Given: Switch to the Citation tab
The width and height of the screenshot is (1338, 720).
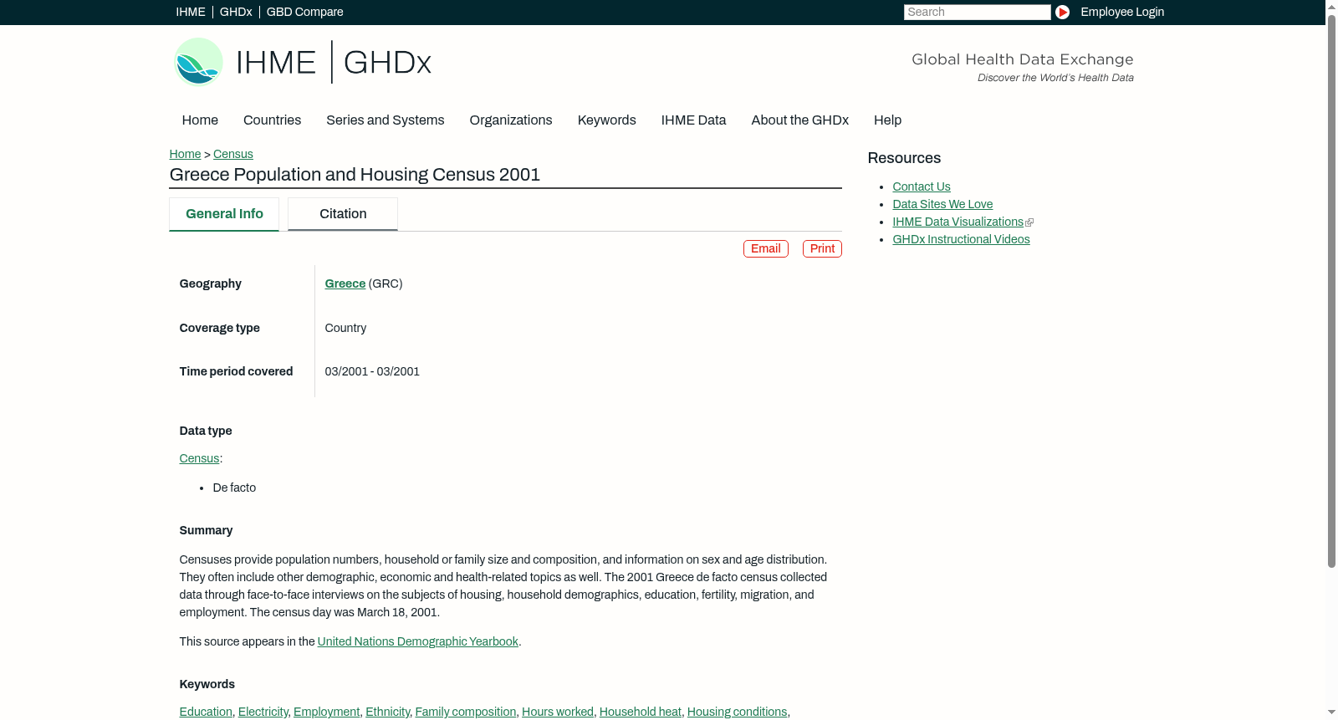Looking at the screenshot, I should (343, 214).
